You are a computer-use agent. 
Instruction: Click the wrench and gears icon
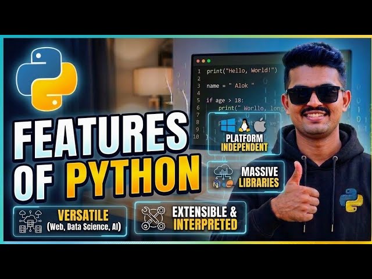pos(153,219)
